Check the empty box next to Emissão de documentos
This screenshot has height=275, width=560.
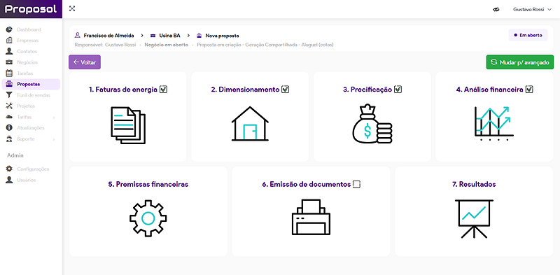point(357,184)
